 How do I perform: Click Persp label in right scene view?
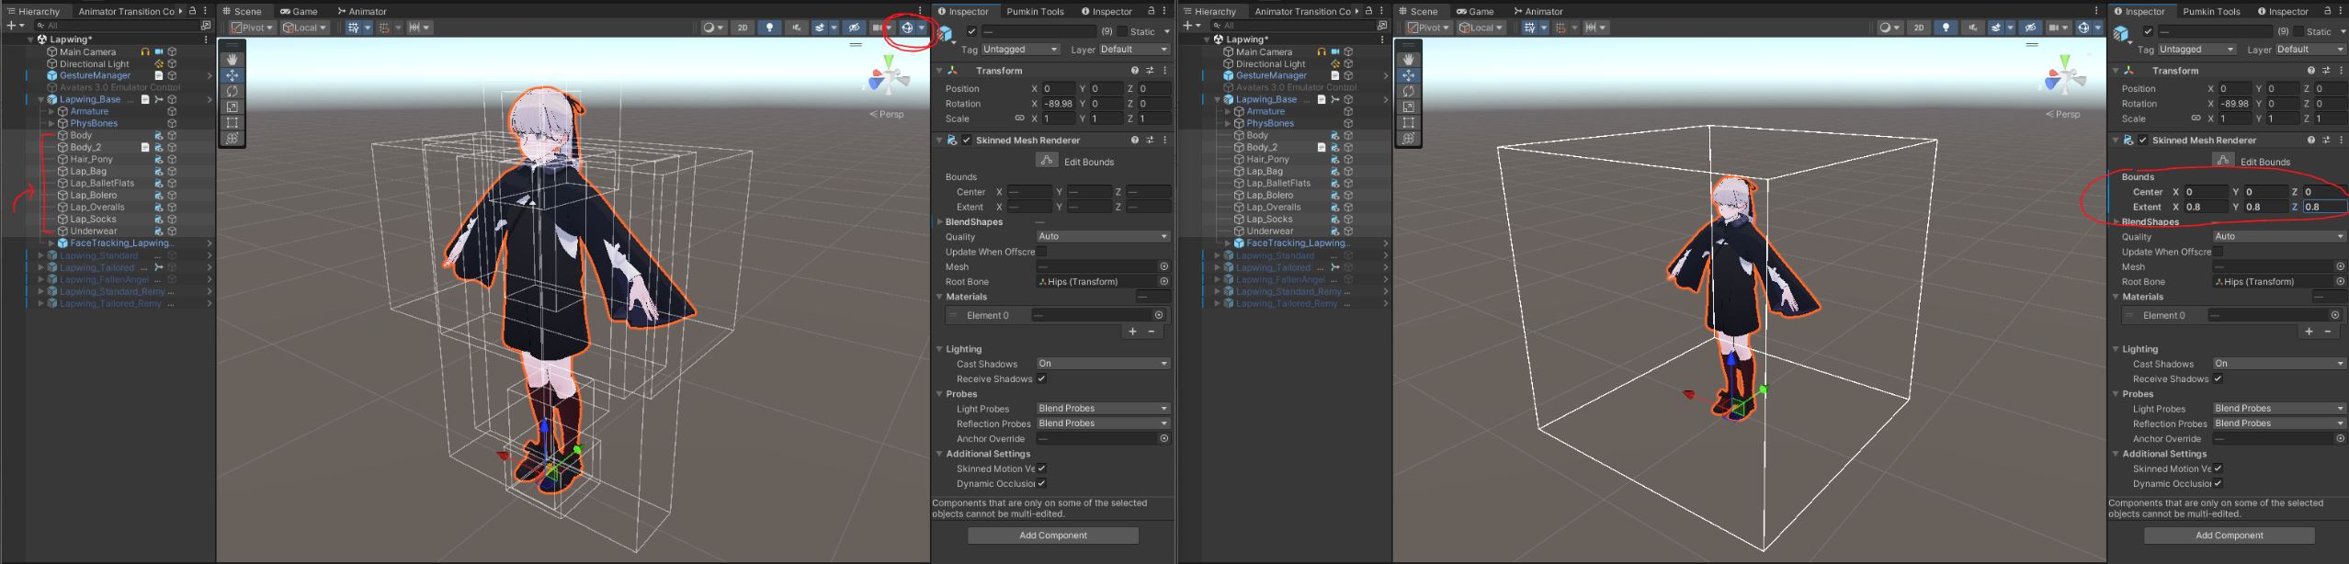click(2063, 115)
